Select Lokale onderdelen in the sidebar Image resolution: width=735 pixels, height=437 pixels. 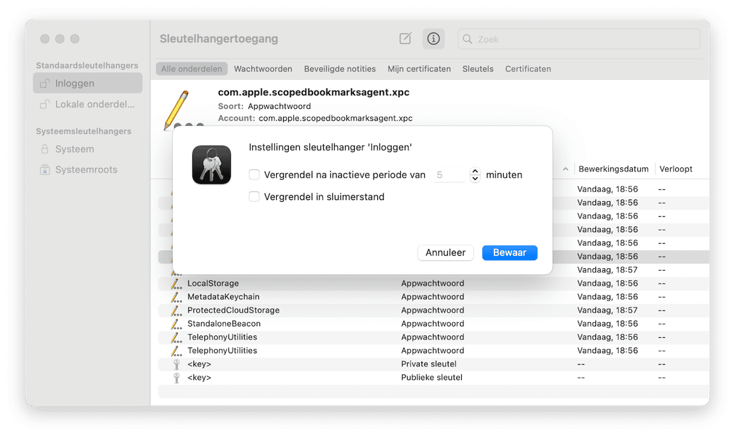coord(88,104)
